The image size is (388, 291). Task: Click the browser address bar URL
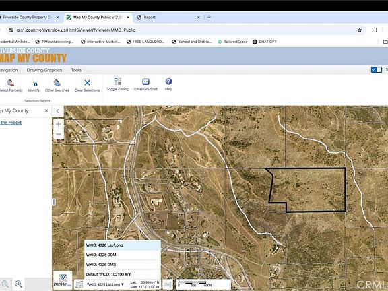click(76, 30)
